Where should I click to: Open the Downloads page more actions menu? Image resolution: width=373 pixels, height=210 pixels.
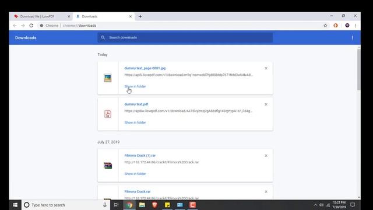(x=352, y=37)
